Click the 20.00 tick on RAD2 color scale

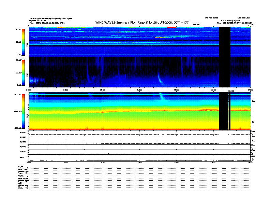(x=18, y=42)
